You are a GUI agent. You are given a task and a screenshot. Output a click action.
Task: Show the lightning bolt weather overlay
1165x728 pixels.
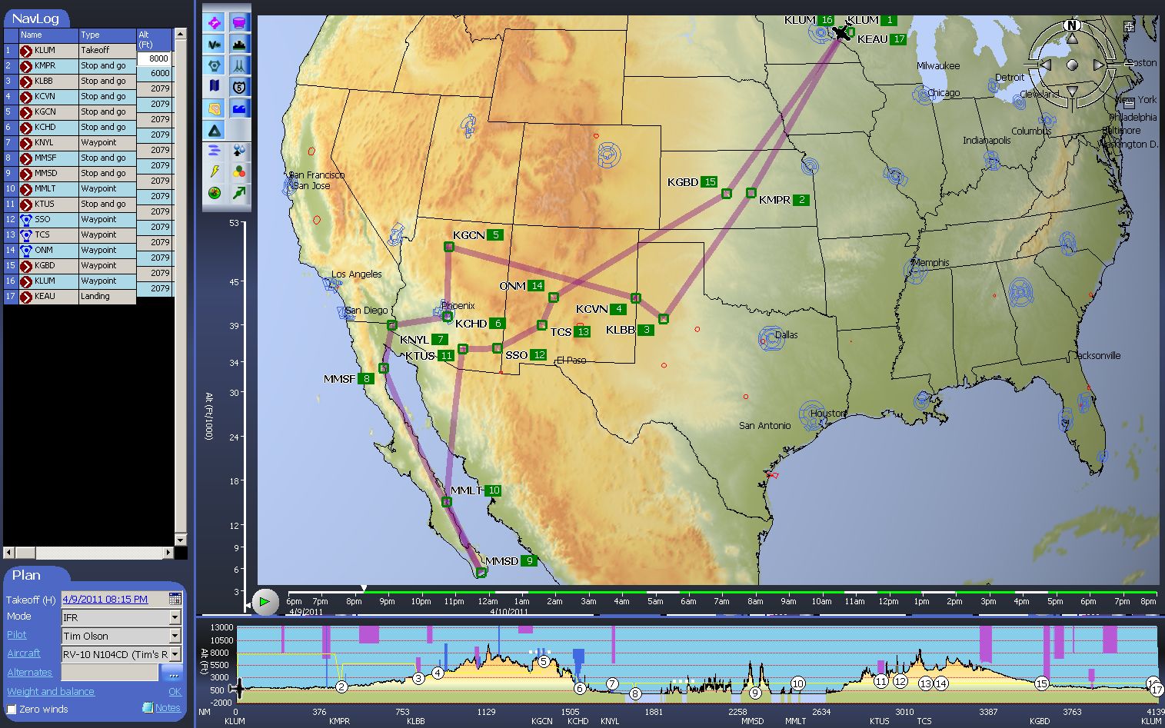[x=215, y=171]
